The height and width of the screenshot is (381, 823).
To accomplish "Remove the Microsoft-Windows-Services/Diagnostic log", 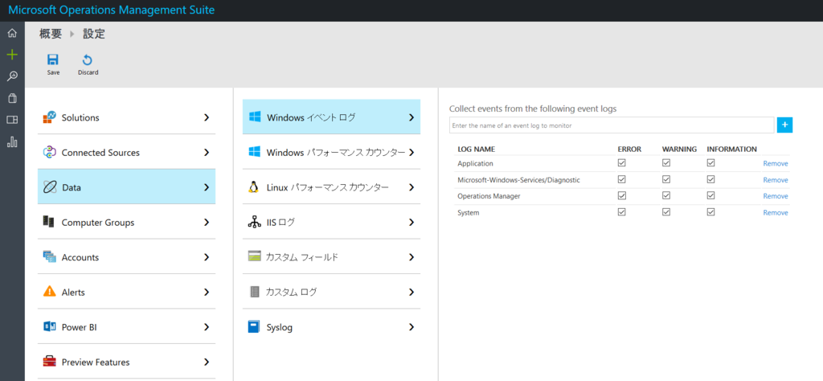I will 775,180.
